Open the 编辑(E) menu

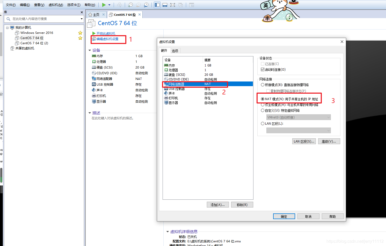[x=25, y=5]
